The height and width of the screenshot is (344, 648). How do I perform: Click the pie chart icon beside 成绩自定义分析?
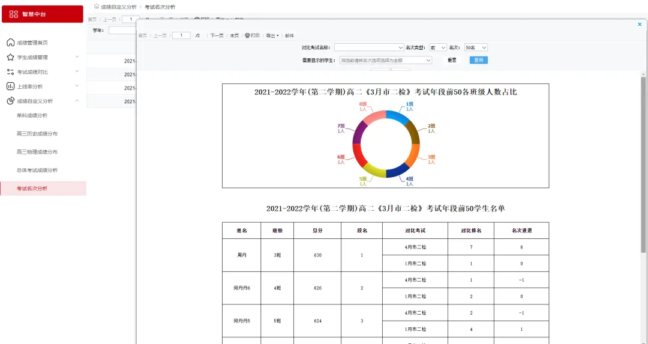10,101
